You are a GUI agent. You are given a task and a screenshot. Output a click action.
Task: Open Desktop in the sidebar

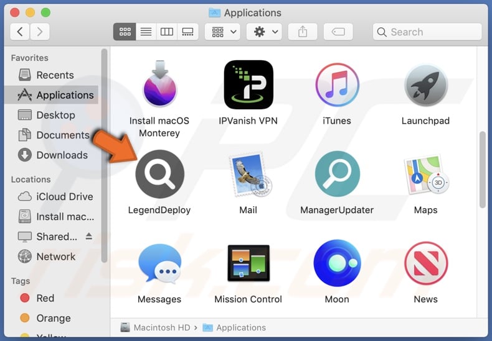coord(52,115)
